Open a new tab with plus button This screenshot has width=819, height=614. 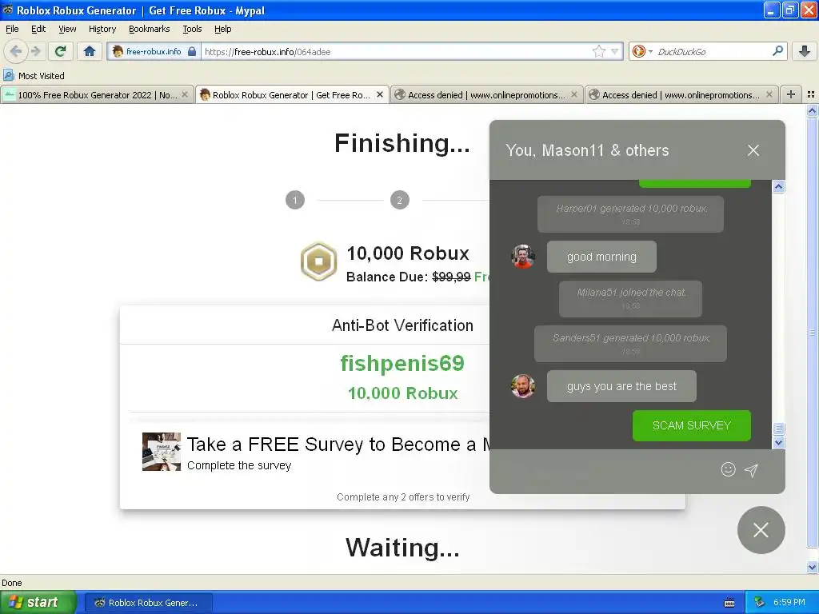click(x=791, y=94)
